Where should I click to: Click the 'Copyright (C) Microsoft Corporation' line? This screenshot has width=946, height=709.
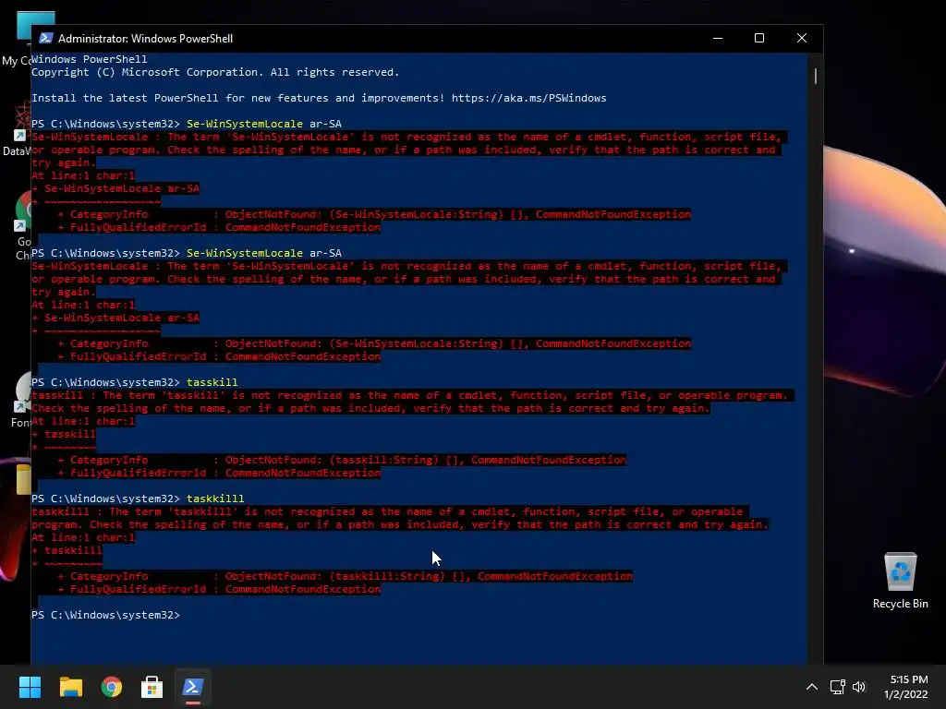pos(214,72)
